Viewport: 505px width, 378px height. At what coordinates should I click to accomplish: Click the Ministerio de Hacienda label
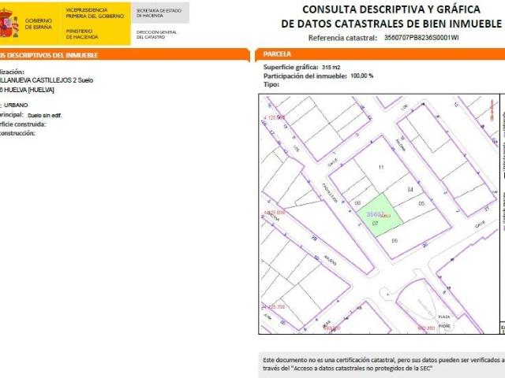pos(82,34)
